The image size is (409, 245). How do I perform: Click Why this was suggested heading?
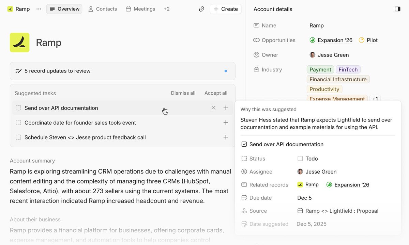269,110
